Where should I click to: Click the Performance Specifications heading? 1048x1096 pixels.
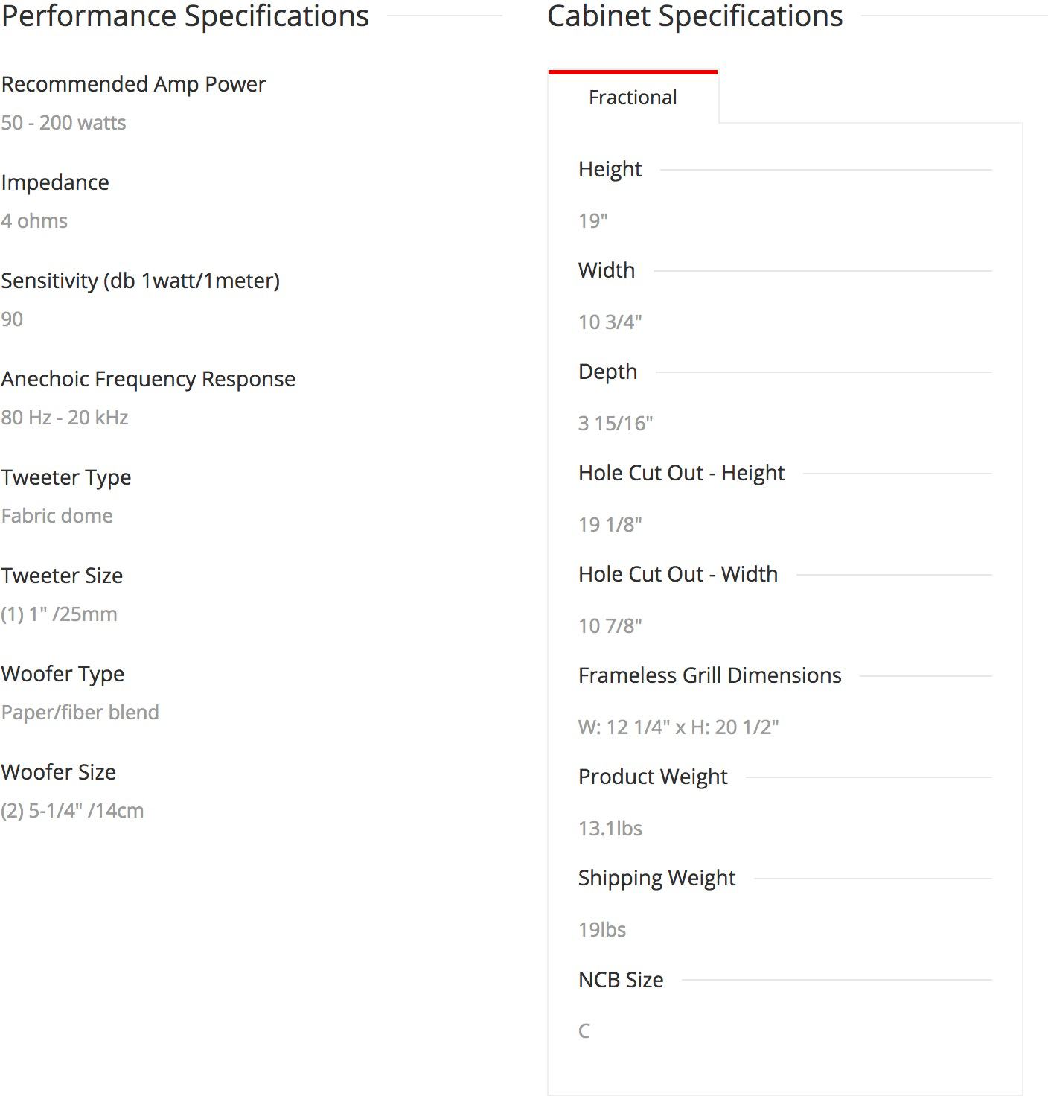pyautogui.click(x=185, y=16)
